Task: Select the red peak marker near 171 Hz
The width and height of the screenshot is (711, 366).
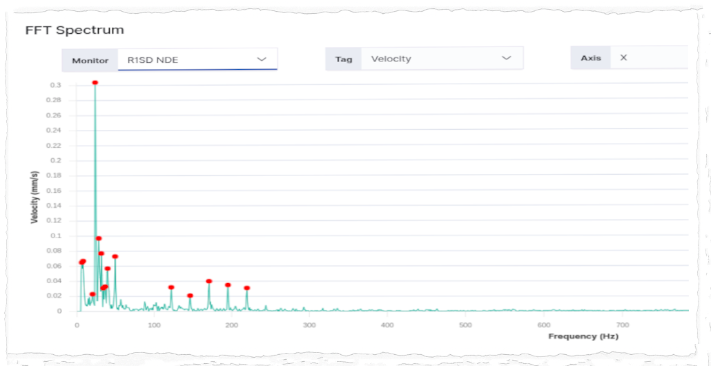Action: coord(209,281)
